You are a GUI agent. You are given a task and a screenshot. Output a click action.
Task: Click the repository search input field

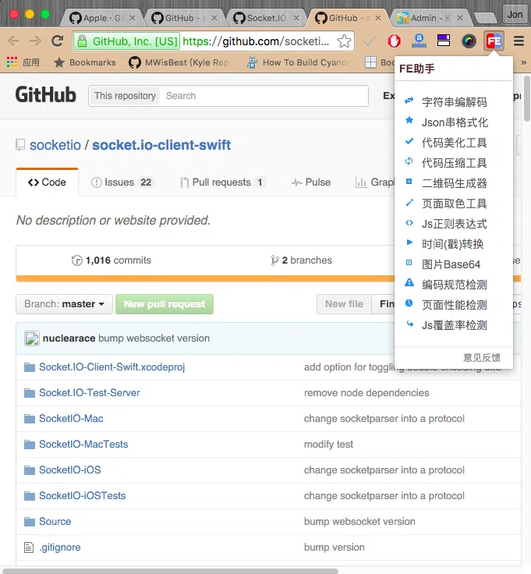coord(265,96)
